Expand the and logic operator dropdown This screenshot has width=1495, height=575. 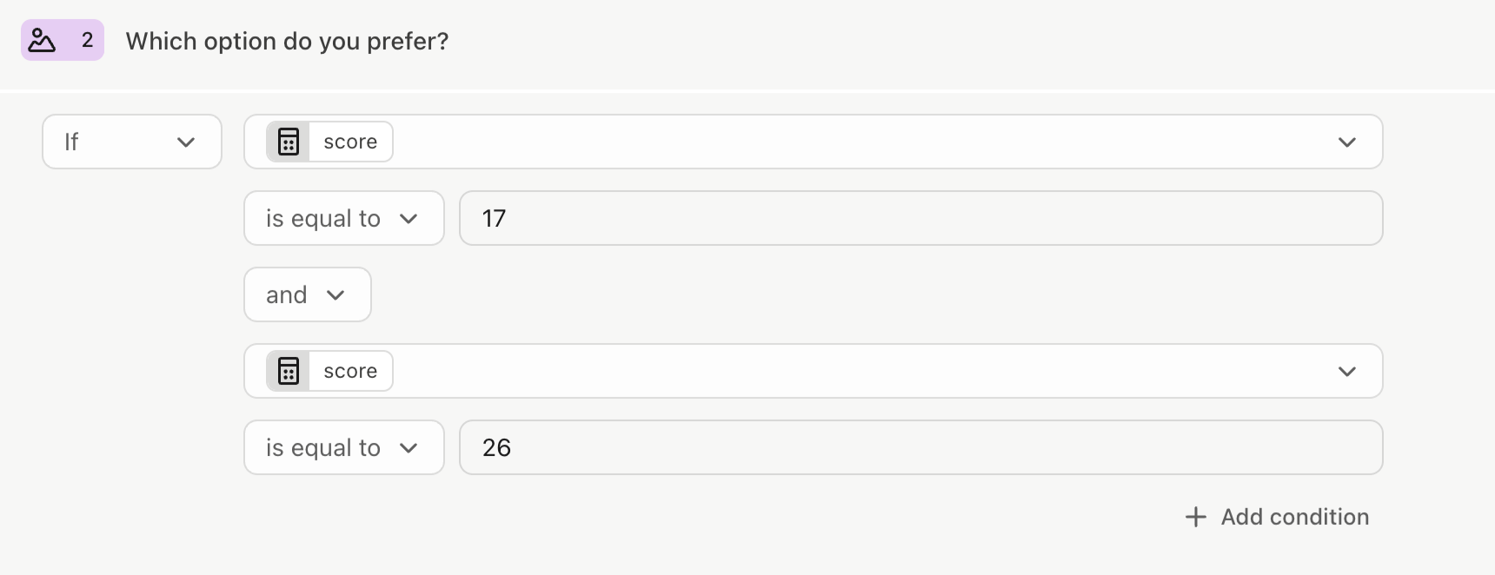tap(307, 294)
